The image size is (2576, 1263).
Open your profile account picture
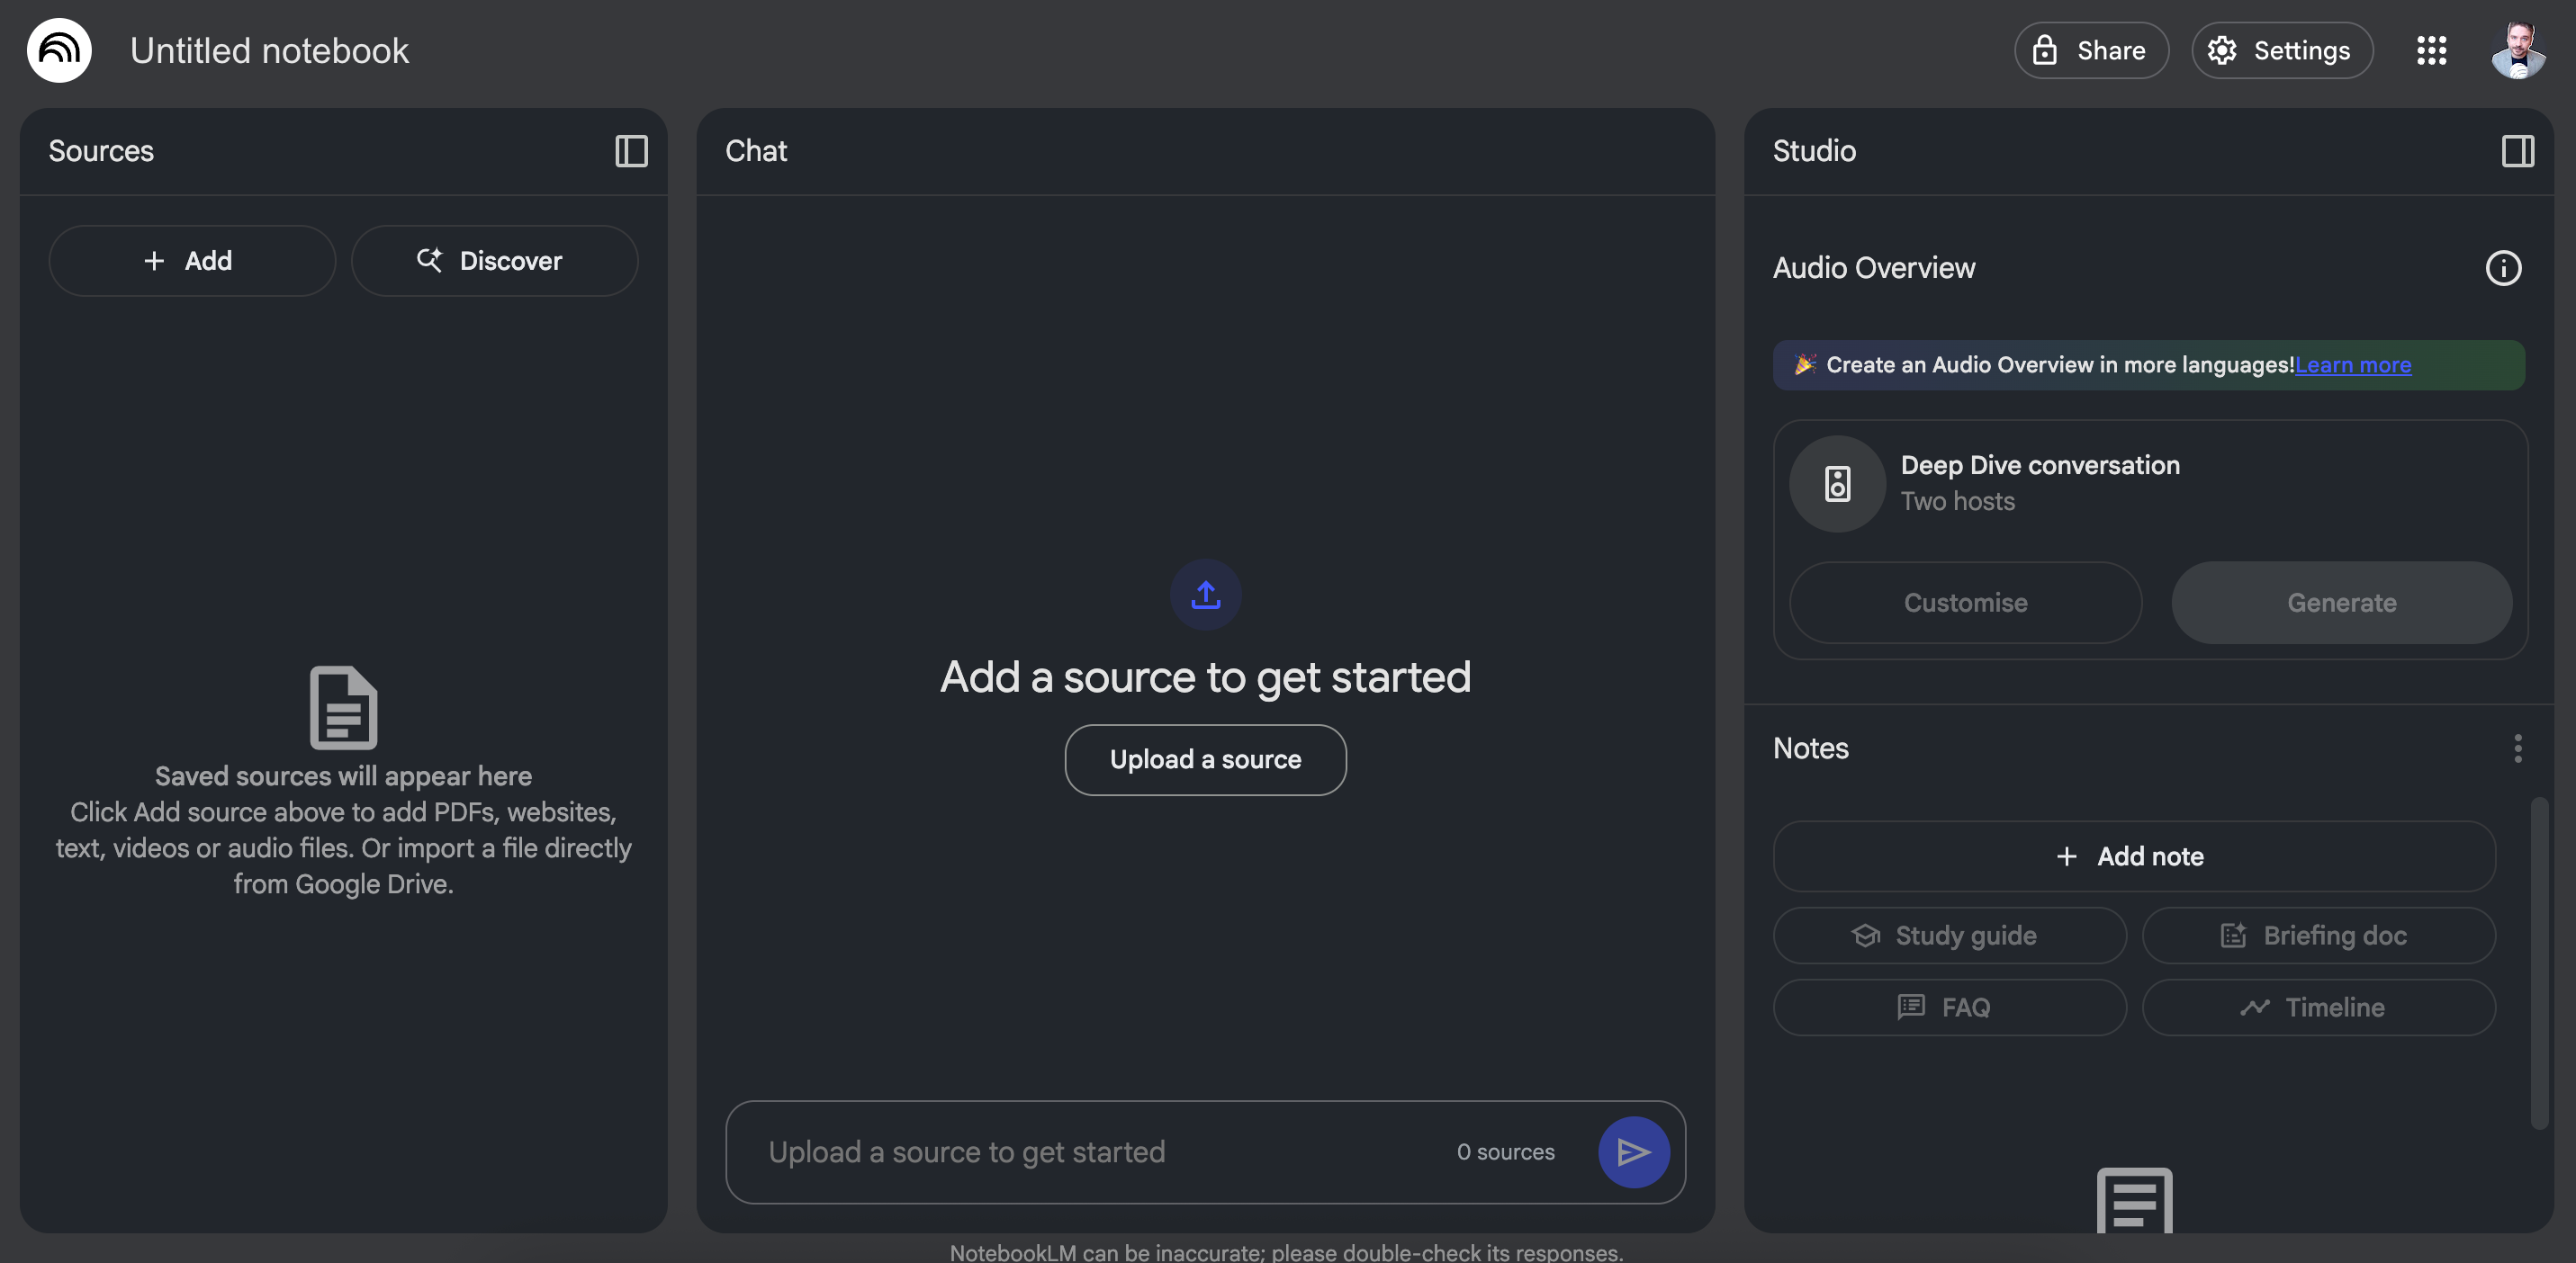pyautogui.click(x=2519, y=50)
